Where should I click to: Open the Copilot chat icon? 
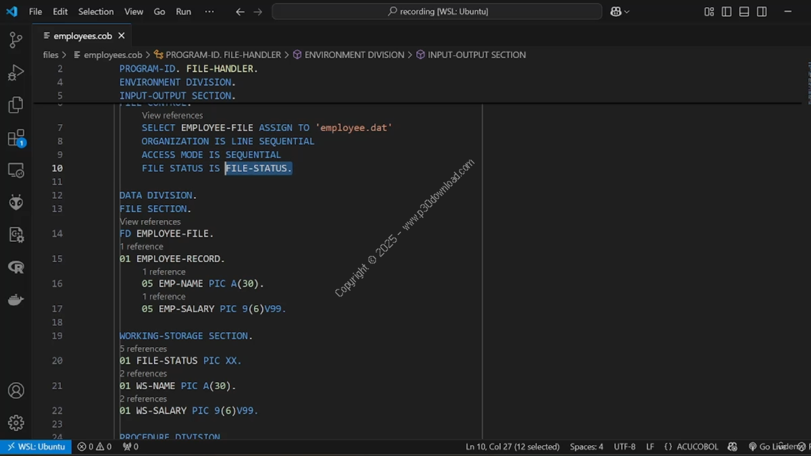[x=616, y=11]
